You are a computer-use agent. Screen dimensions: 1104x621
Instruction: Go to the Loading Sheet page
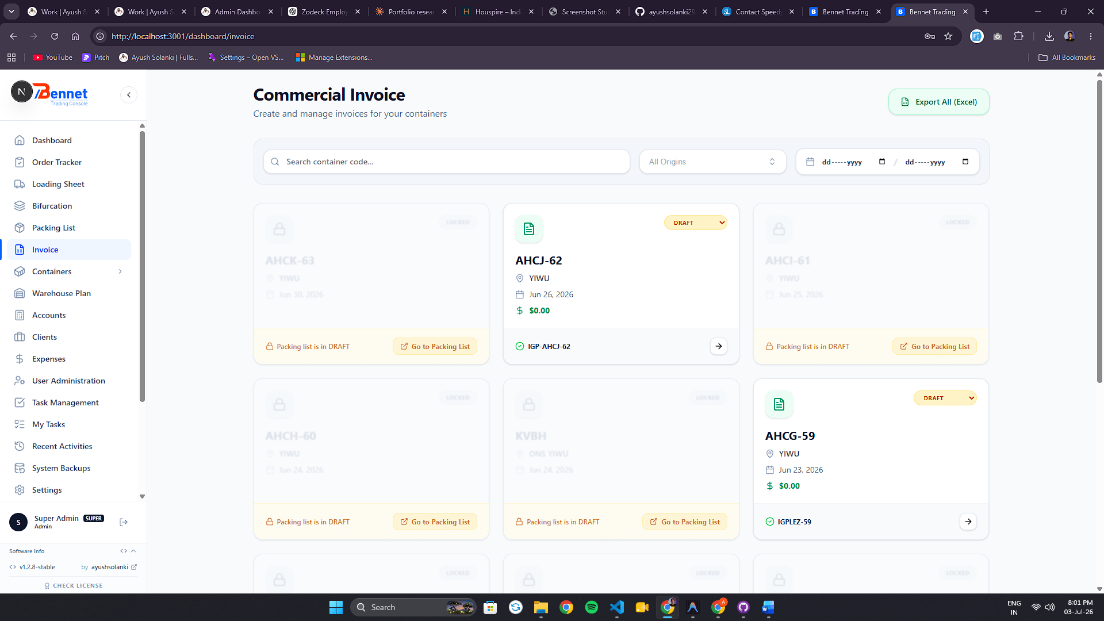pyautogui.click(x=70, y=184)
